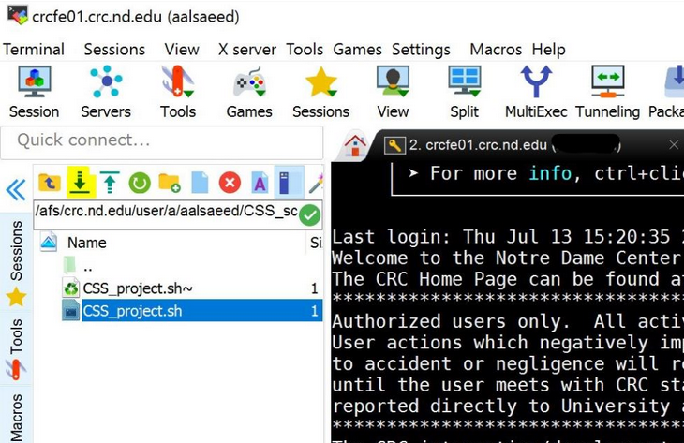The width and height of the screenshot is (684, 443).
Task: Open the Servers toolbar icon
Action: click(x=106, y=93)
